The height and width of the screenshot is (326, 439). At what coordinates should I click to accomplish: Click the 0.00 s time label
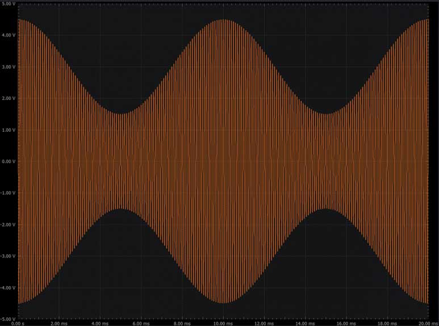coord(18,324)
